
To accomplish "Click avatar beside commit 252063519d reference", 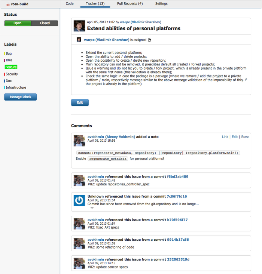I will pyautogui.click(x=79, y=263).
